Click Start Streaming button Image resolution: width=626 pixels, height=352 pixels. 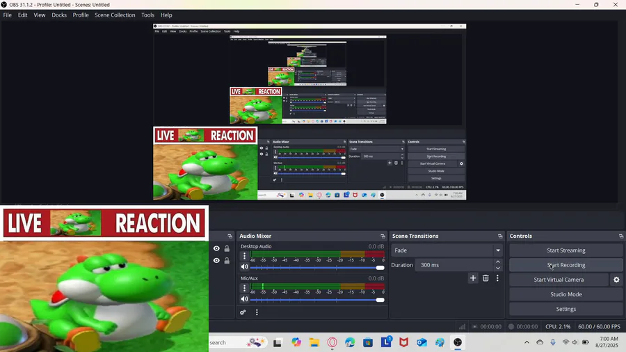[565, 250]
